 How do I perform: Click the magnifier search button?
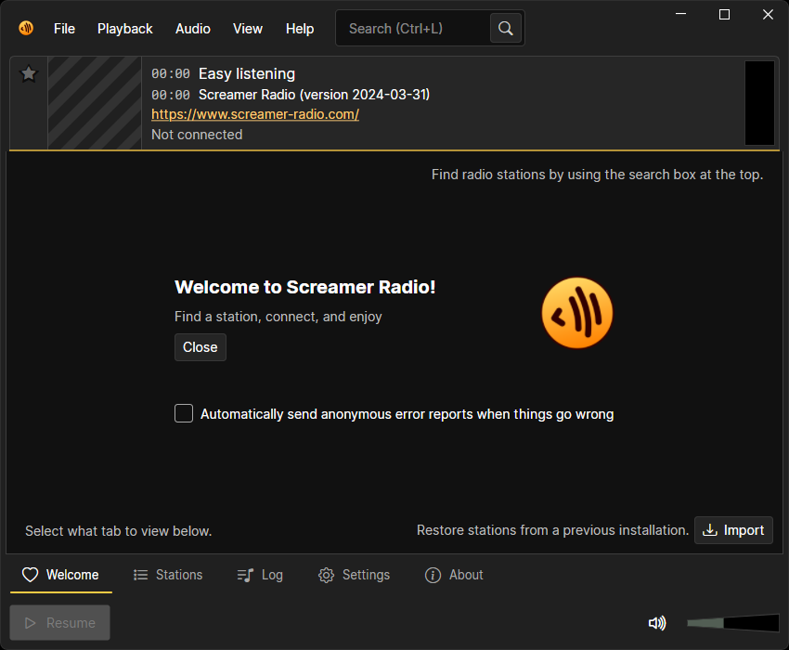tap(505, 29)
